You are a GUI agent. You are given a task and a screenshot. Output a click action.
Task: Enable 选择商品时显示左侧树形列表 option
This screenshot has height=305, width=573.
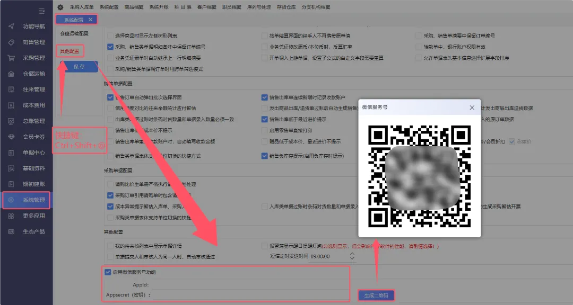110,36
